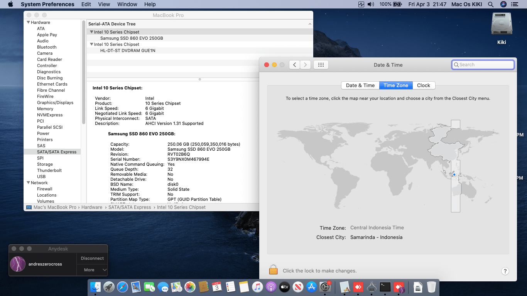Image resolution: width=527 pixels, height=296 pixels.
Task: Open the Apple menu
Action: pyautogui.click(x=10, y=4)
